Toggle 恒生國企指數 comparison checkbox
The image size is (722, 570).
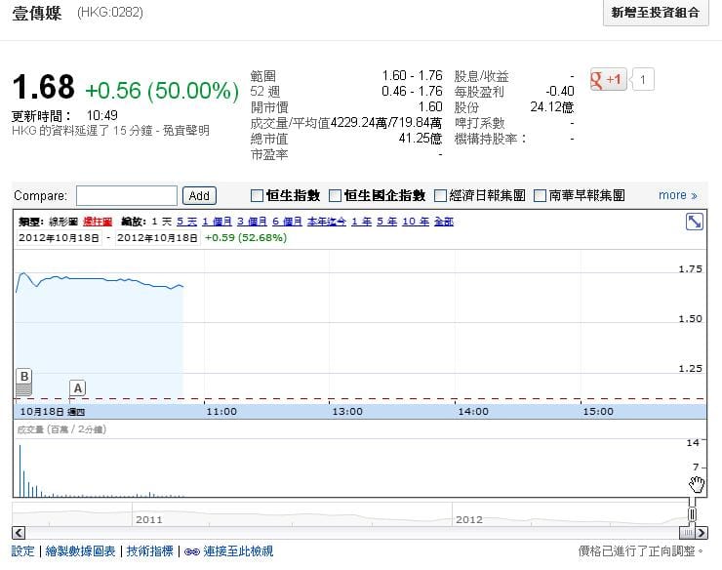point(336,196)
